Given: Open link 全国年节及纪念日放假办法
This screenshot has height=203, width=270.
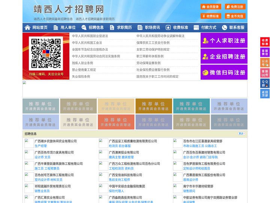Looking at the screenshot, I should tap(90, 50).
